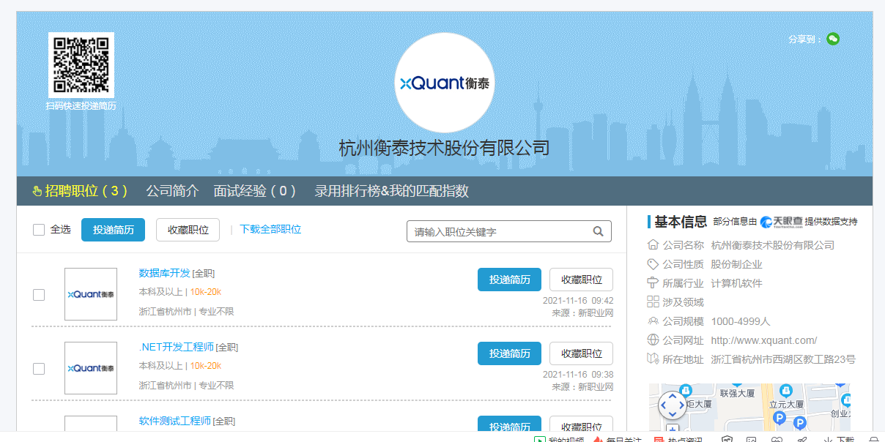Select the .NET开发工程师 job checkbox

(x=39, y=369)
